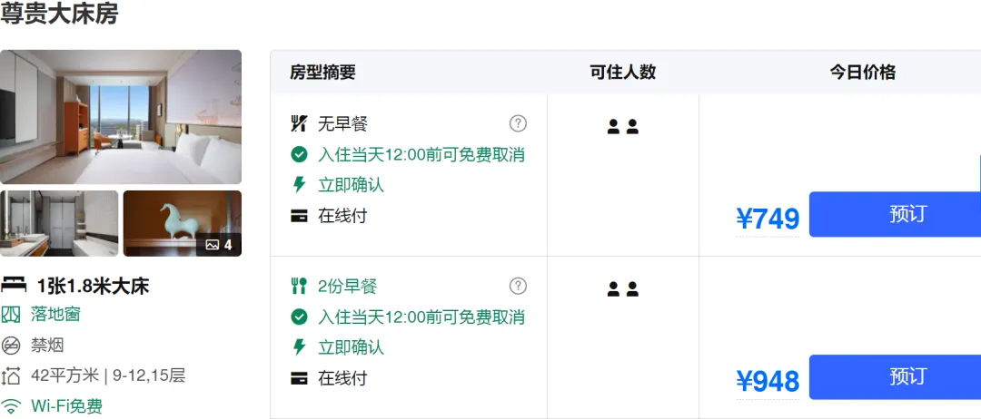
Task: Click the Wi-Fi icon beside Wi-Fi免费
Action: click(x=11, y=406)
